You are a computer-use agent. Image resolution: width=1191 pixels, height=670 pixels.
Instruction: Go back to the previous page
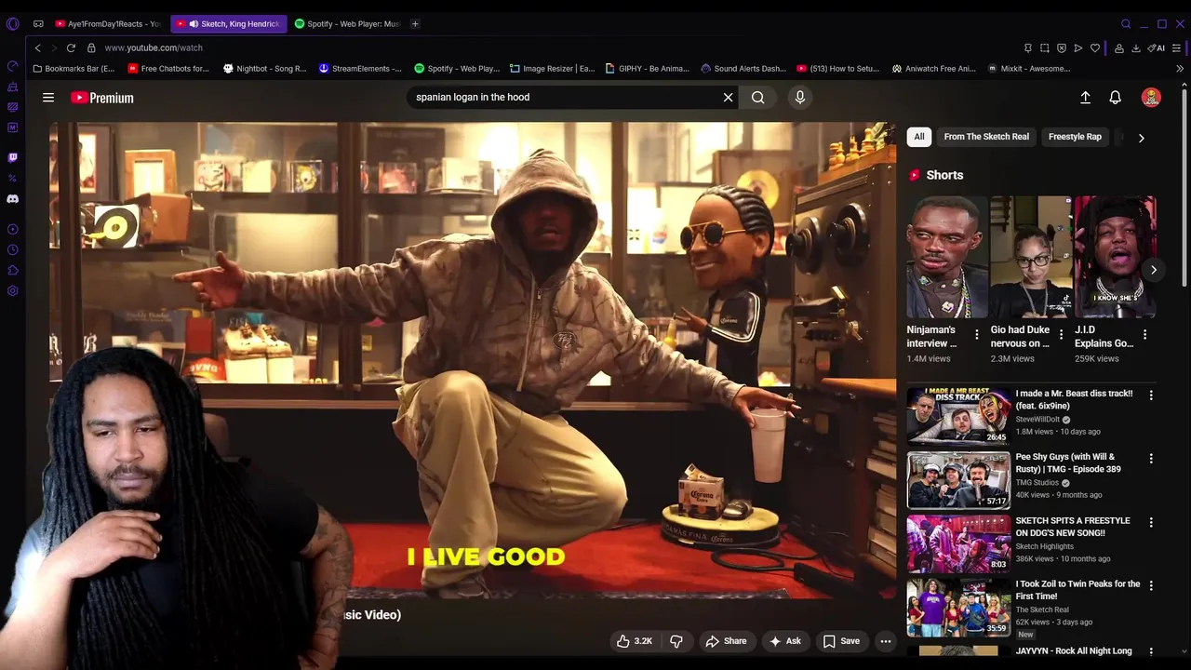tap(37, 47)
